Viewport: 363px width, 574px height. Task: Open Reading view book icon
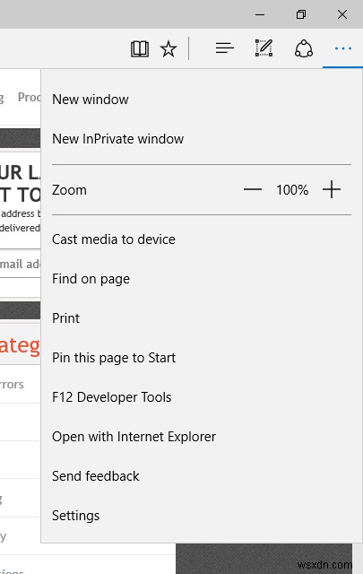click(140, 48)
